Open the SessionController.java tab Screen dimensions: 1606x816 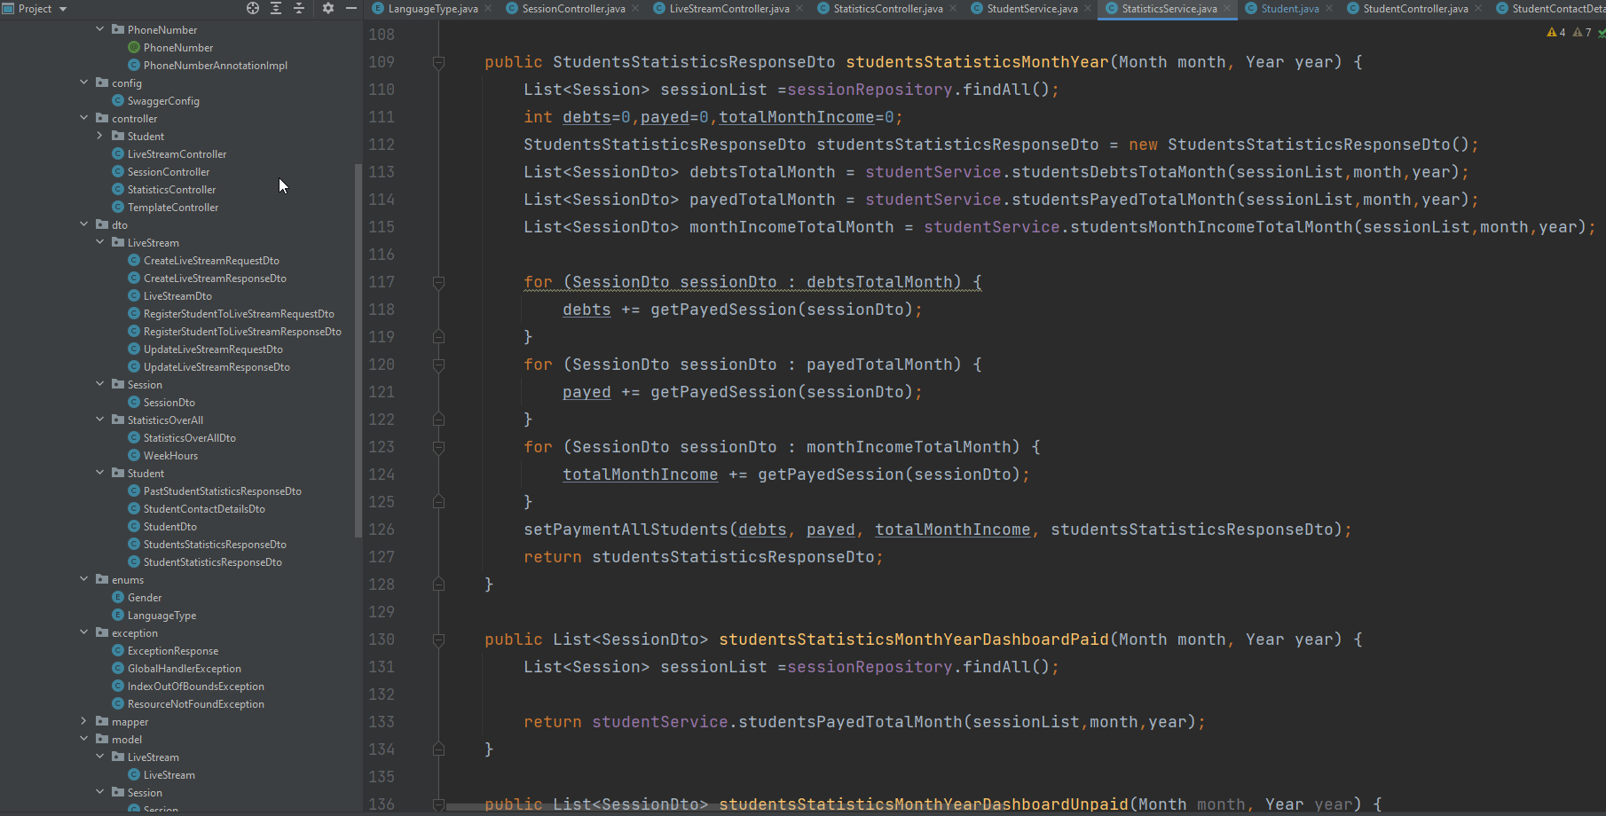pos(573,9)
